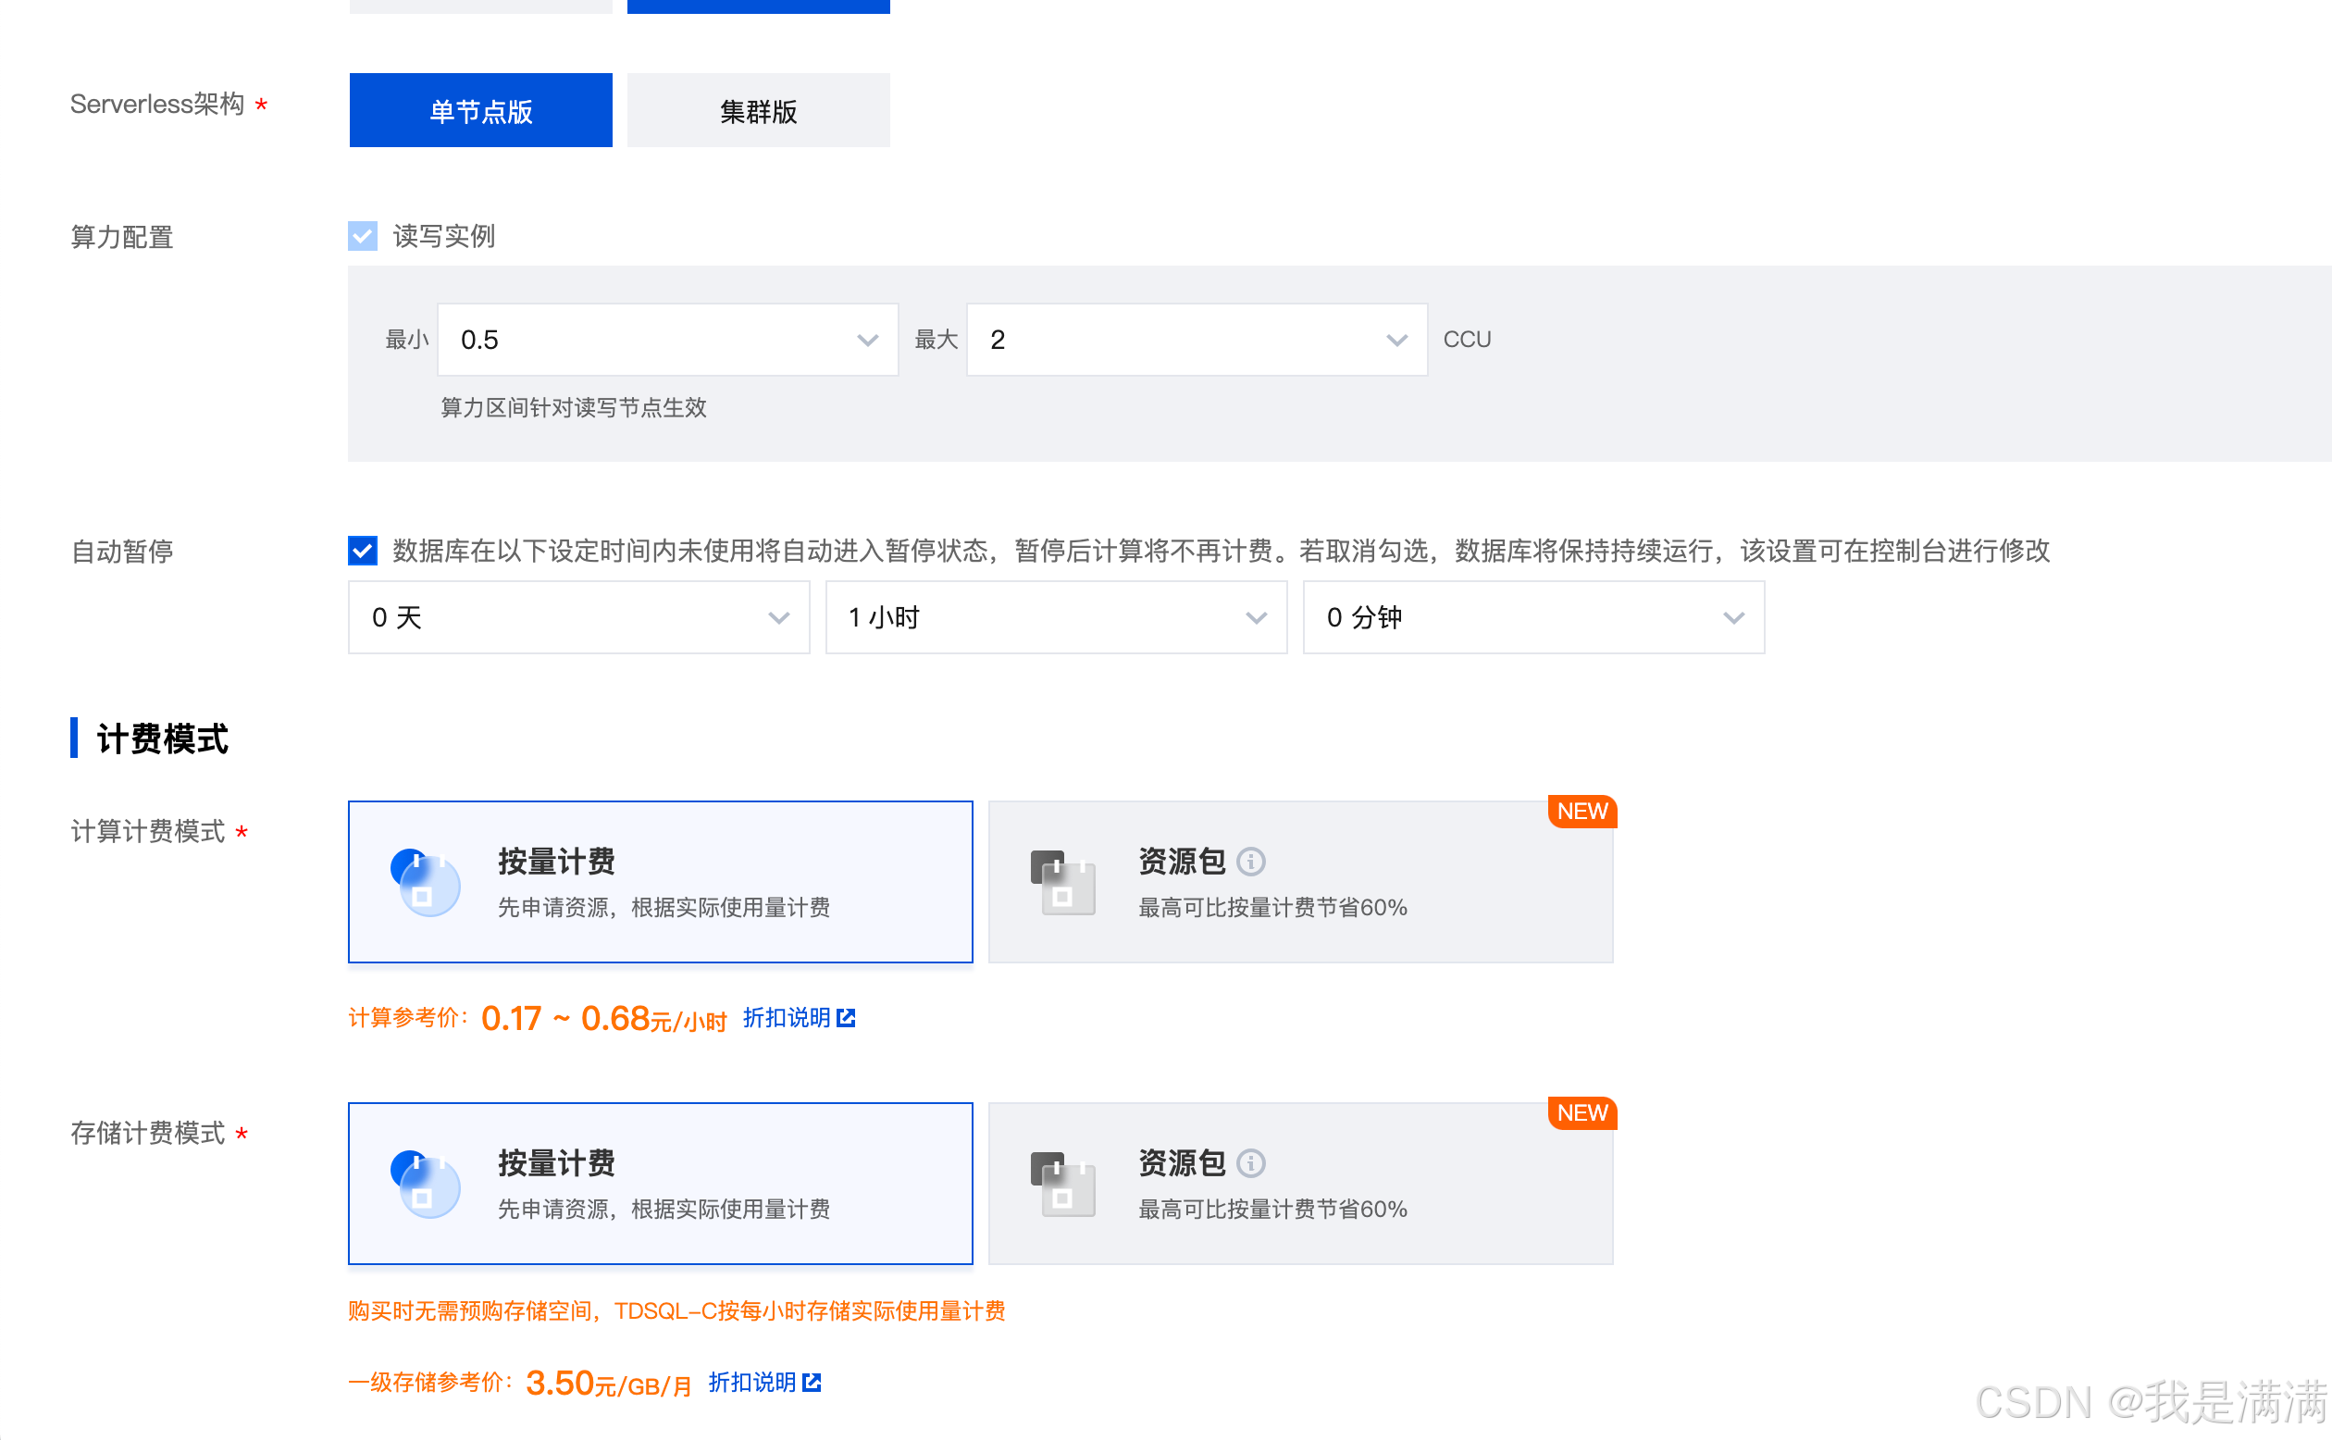Click external link icon after compute 折扣说明
Image resolution: width=2332 pixels, height=1440 pixels.
coord(846,1018)
